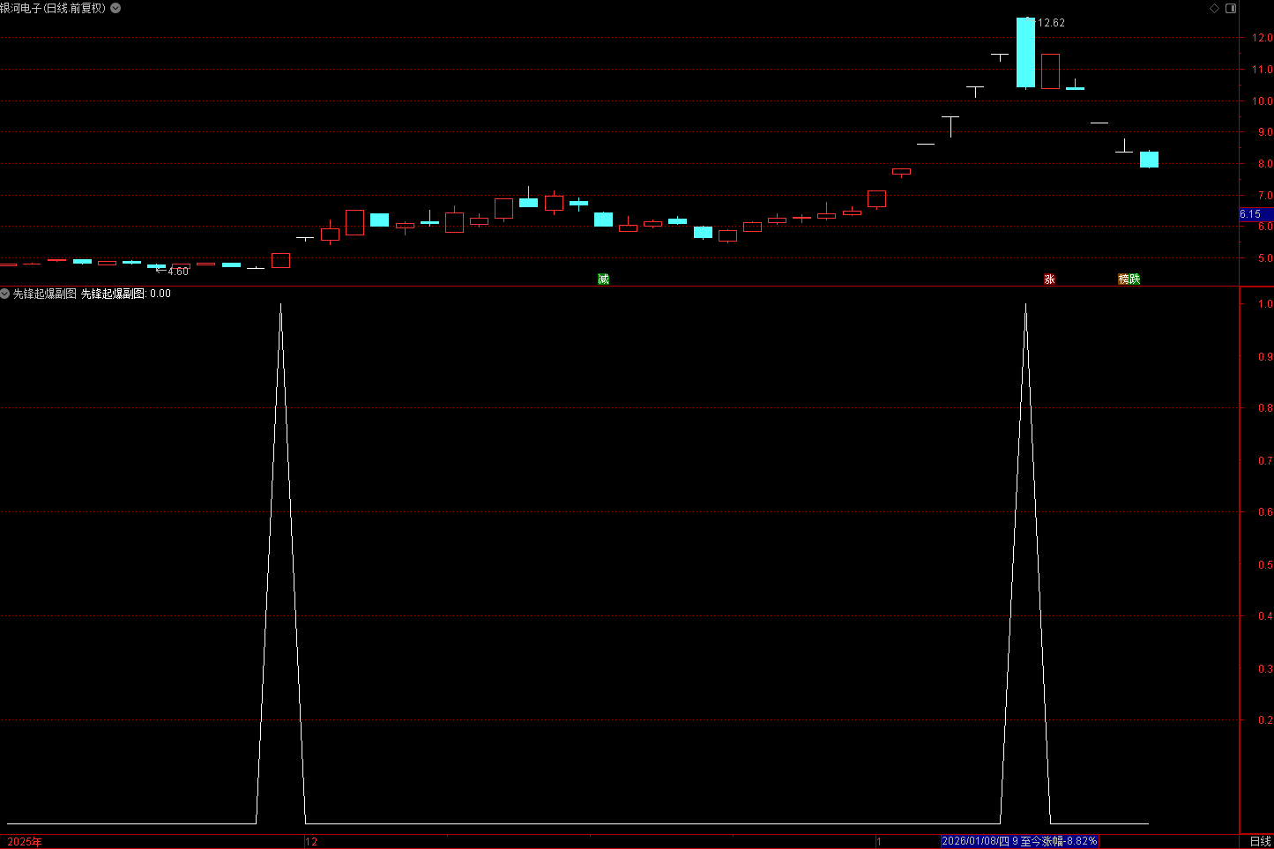Click the 先锋起爆副图: 0.00 value readout

click(126, 294)
